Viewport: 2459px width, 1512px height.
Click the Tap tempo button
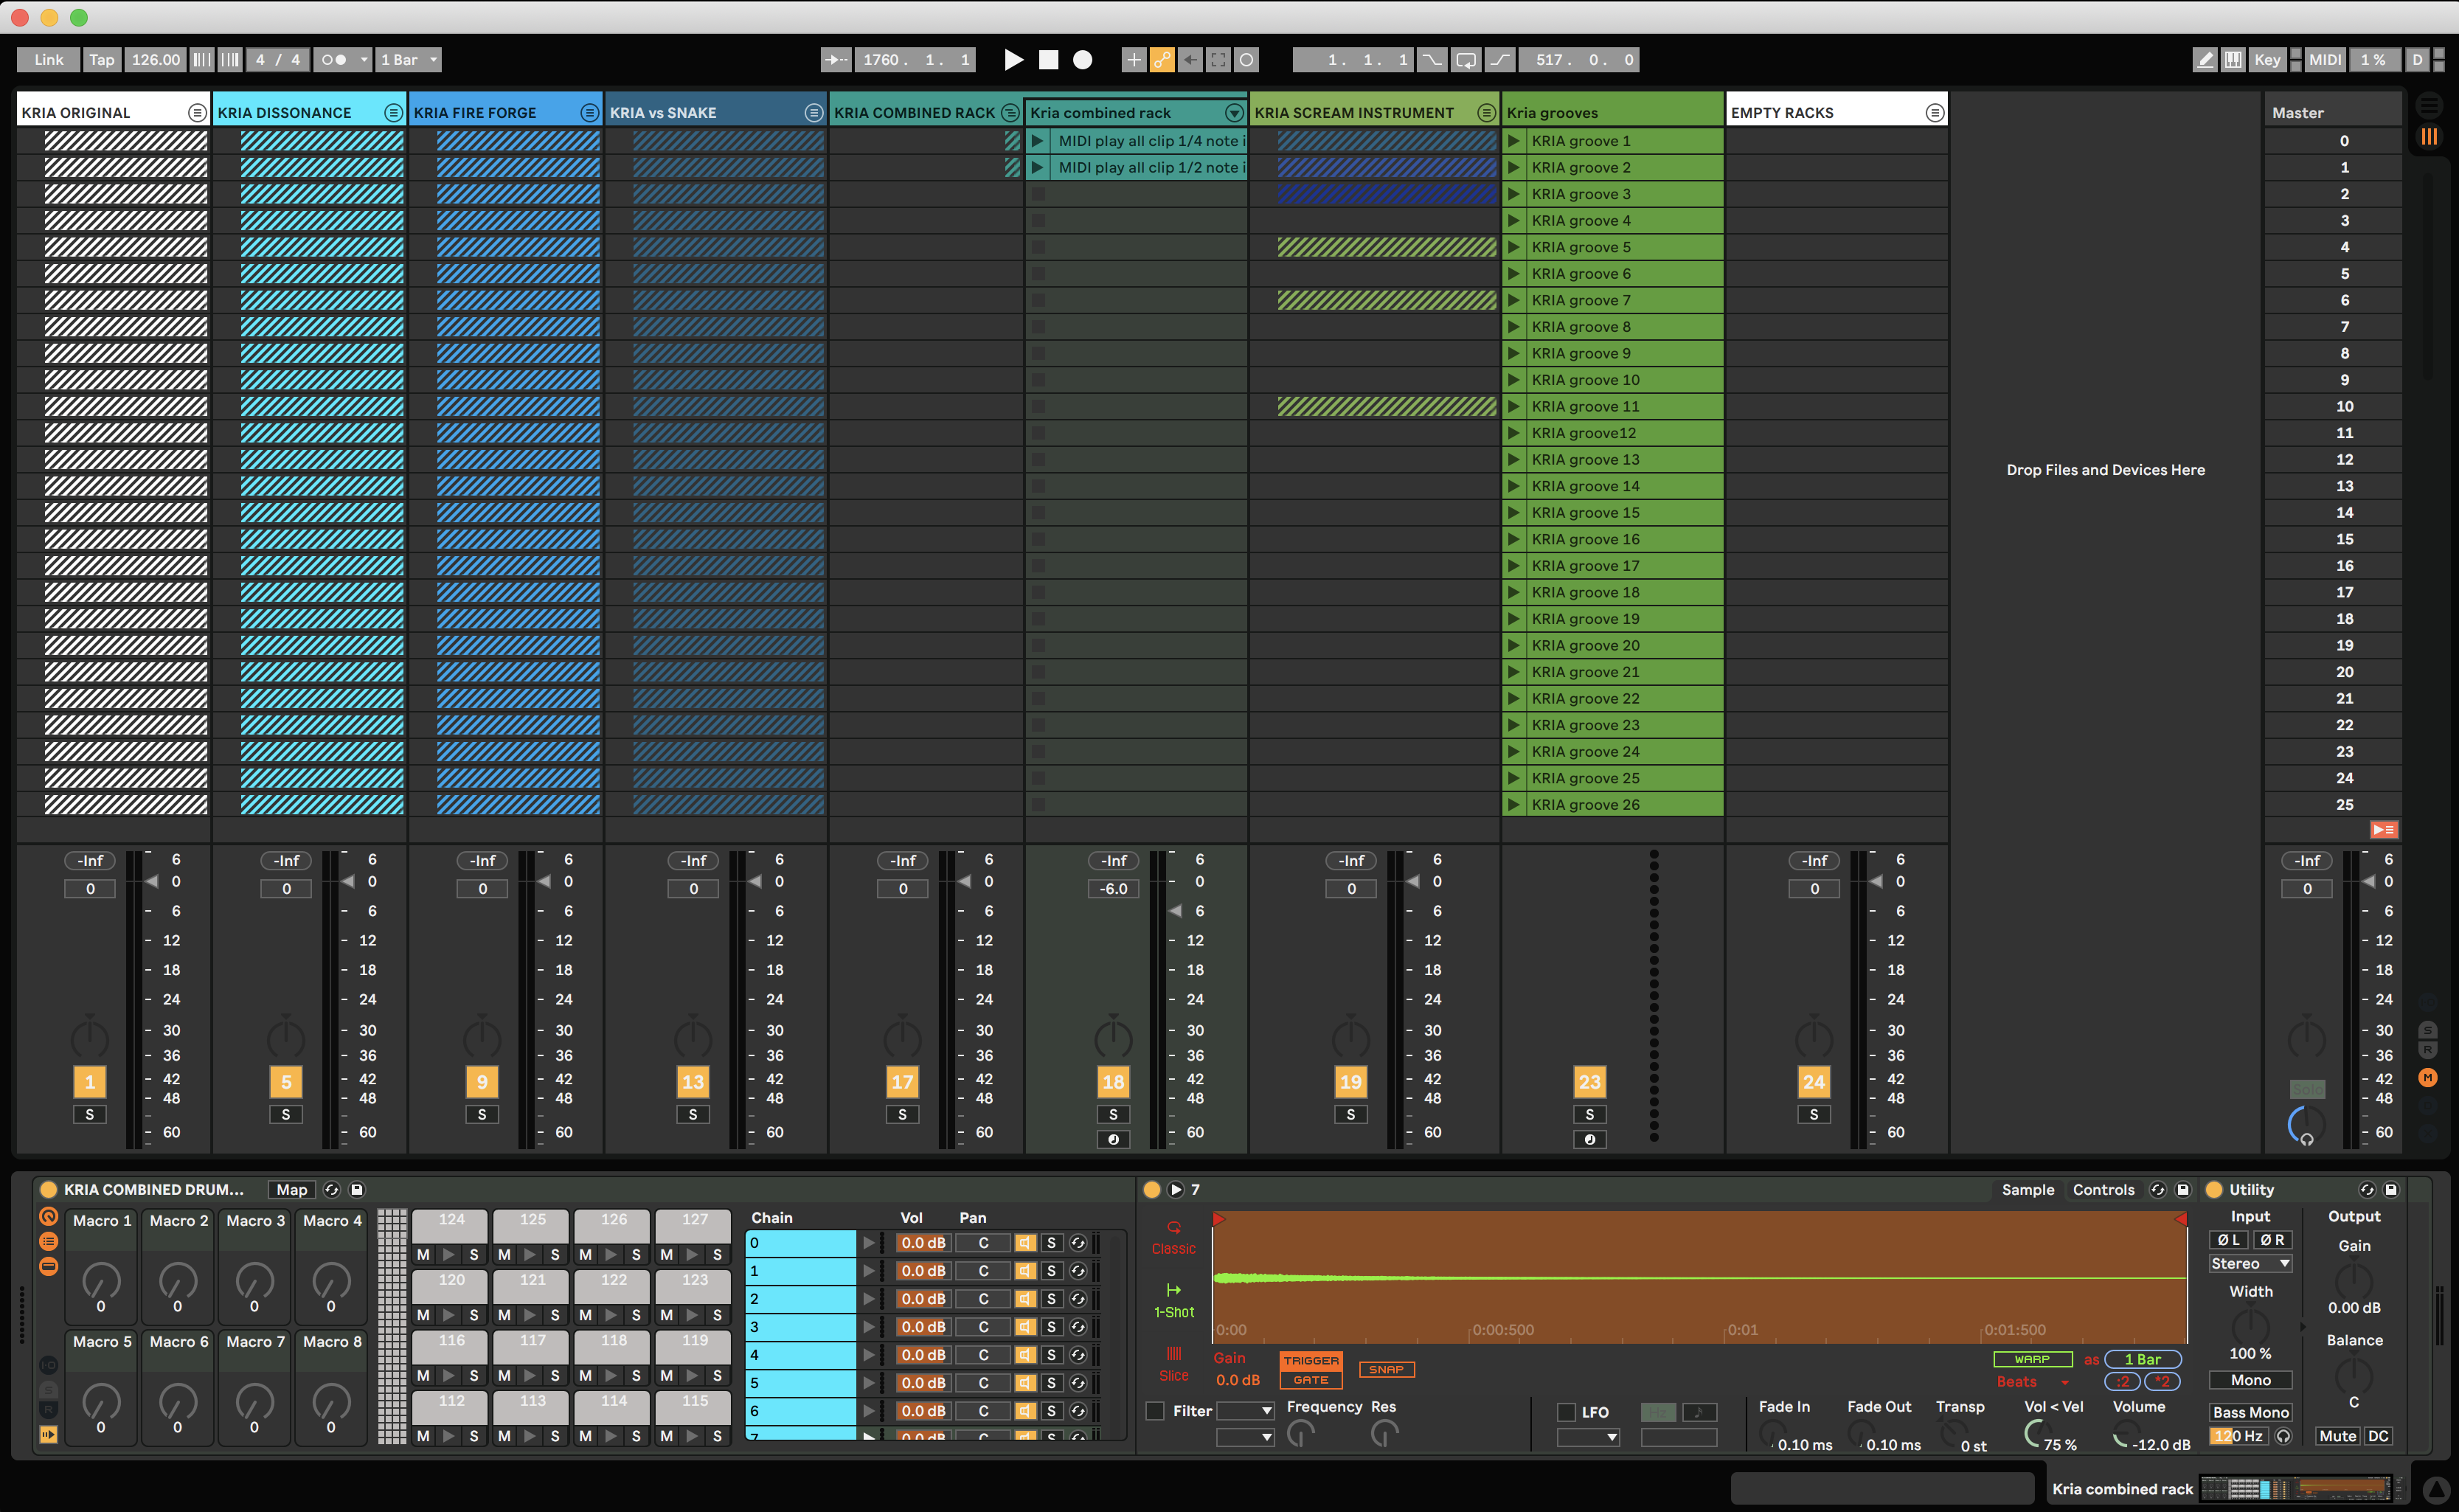(101, 60)
